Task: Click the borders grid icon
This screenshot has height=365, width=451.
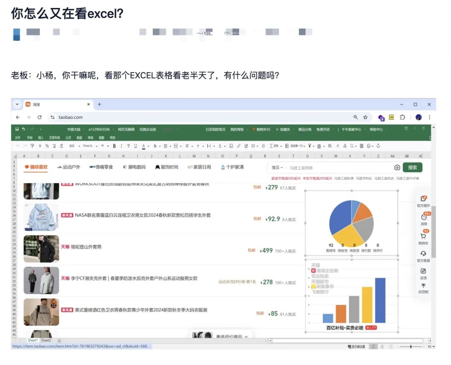Action: click(165, 146)
